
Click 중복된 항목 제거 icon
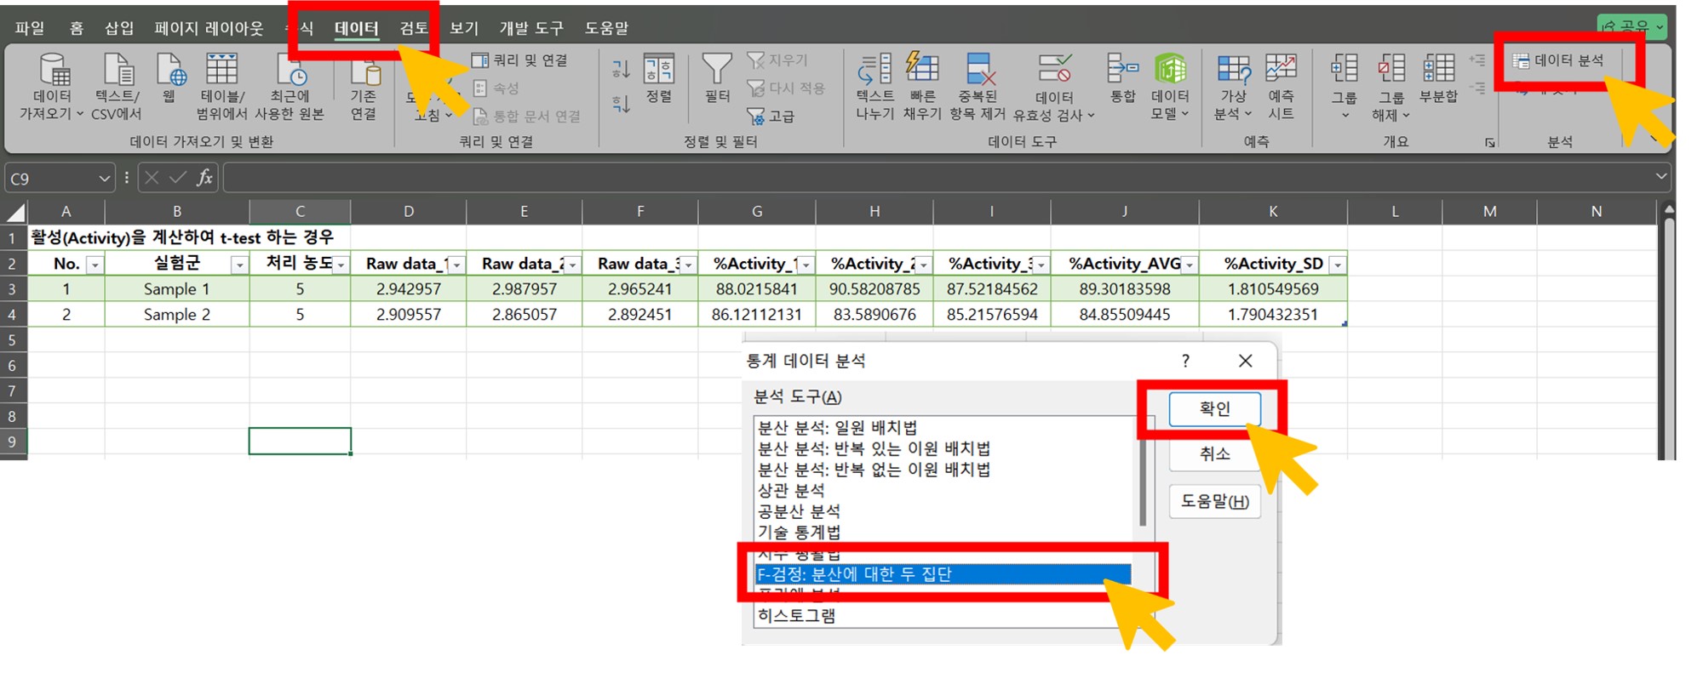(x=978, y=86)
